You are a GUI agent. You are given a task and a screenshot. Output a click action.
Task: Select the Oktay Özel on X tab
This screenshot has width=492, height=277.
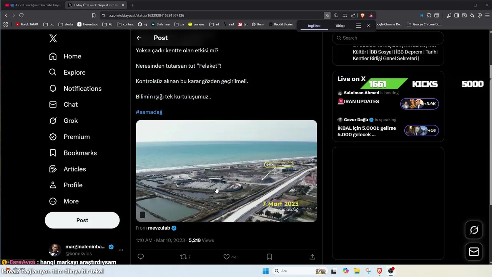click(96, 5)
